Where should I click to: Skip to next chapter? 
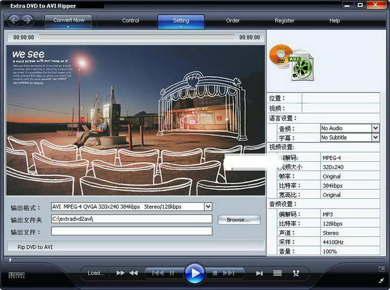(229, 273)
